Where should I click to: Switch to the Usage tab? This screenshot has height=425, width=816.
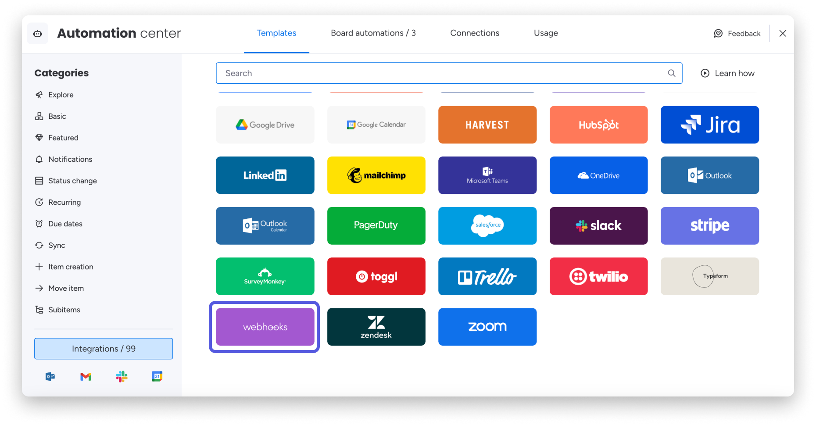coord(546,33)
